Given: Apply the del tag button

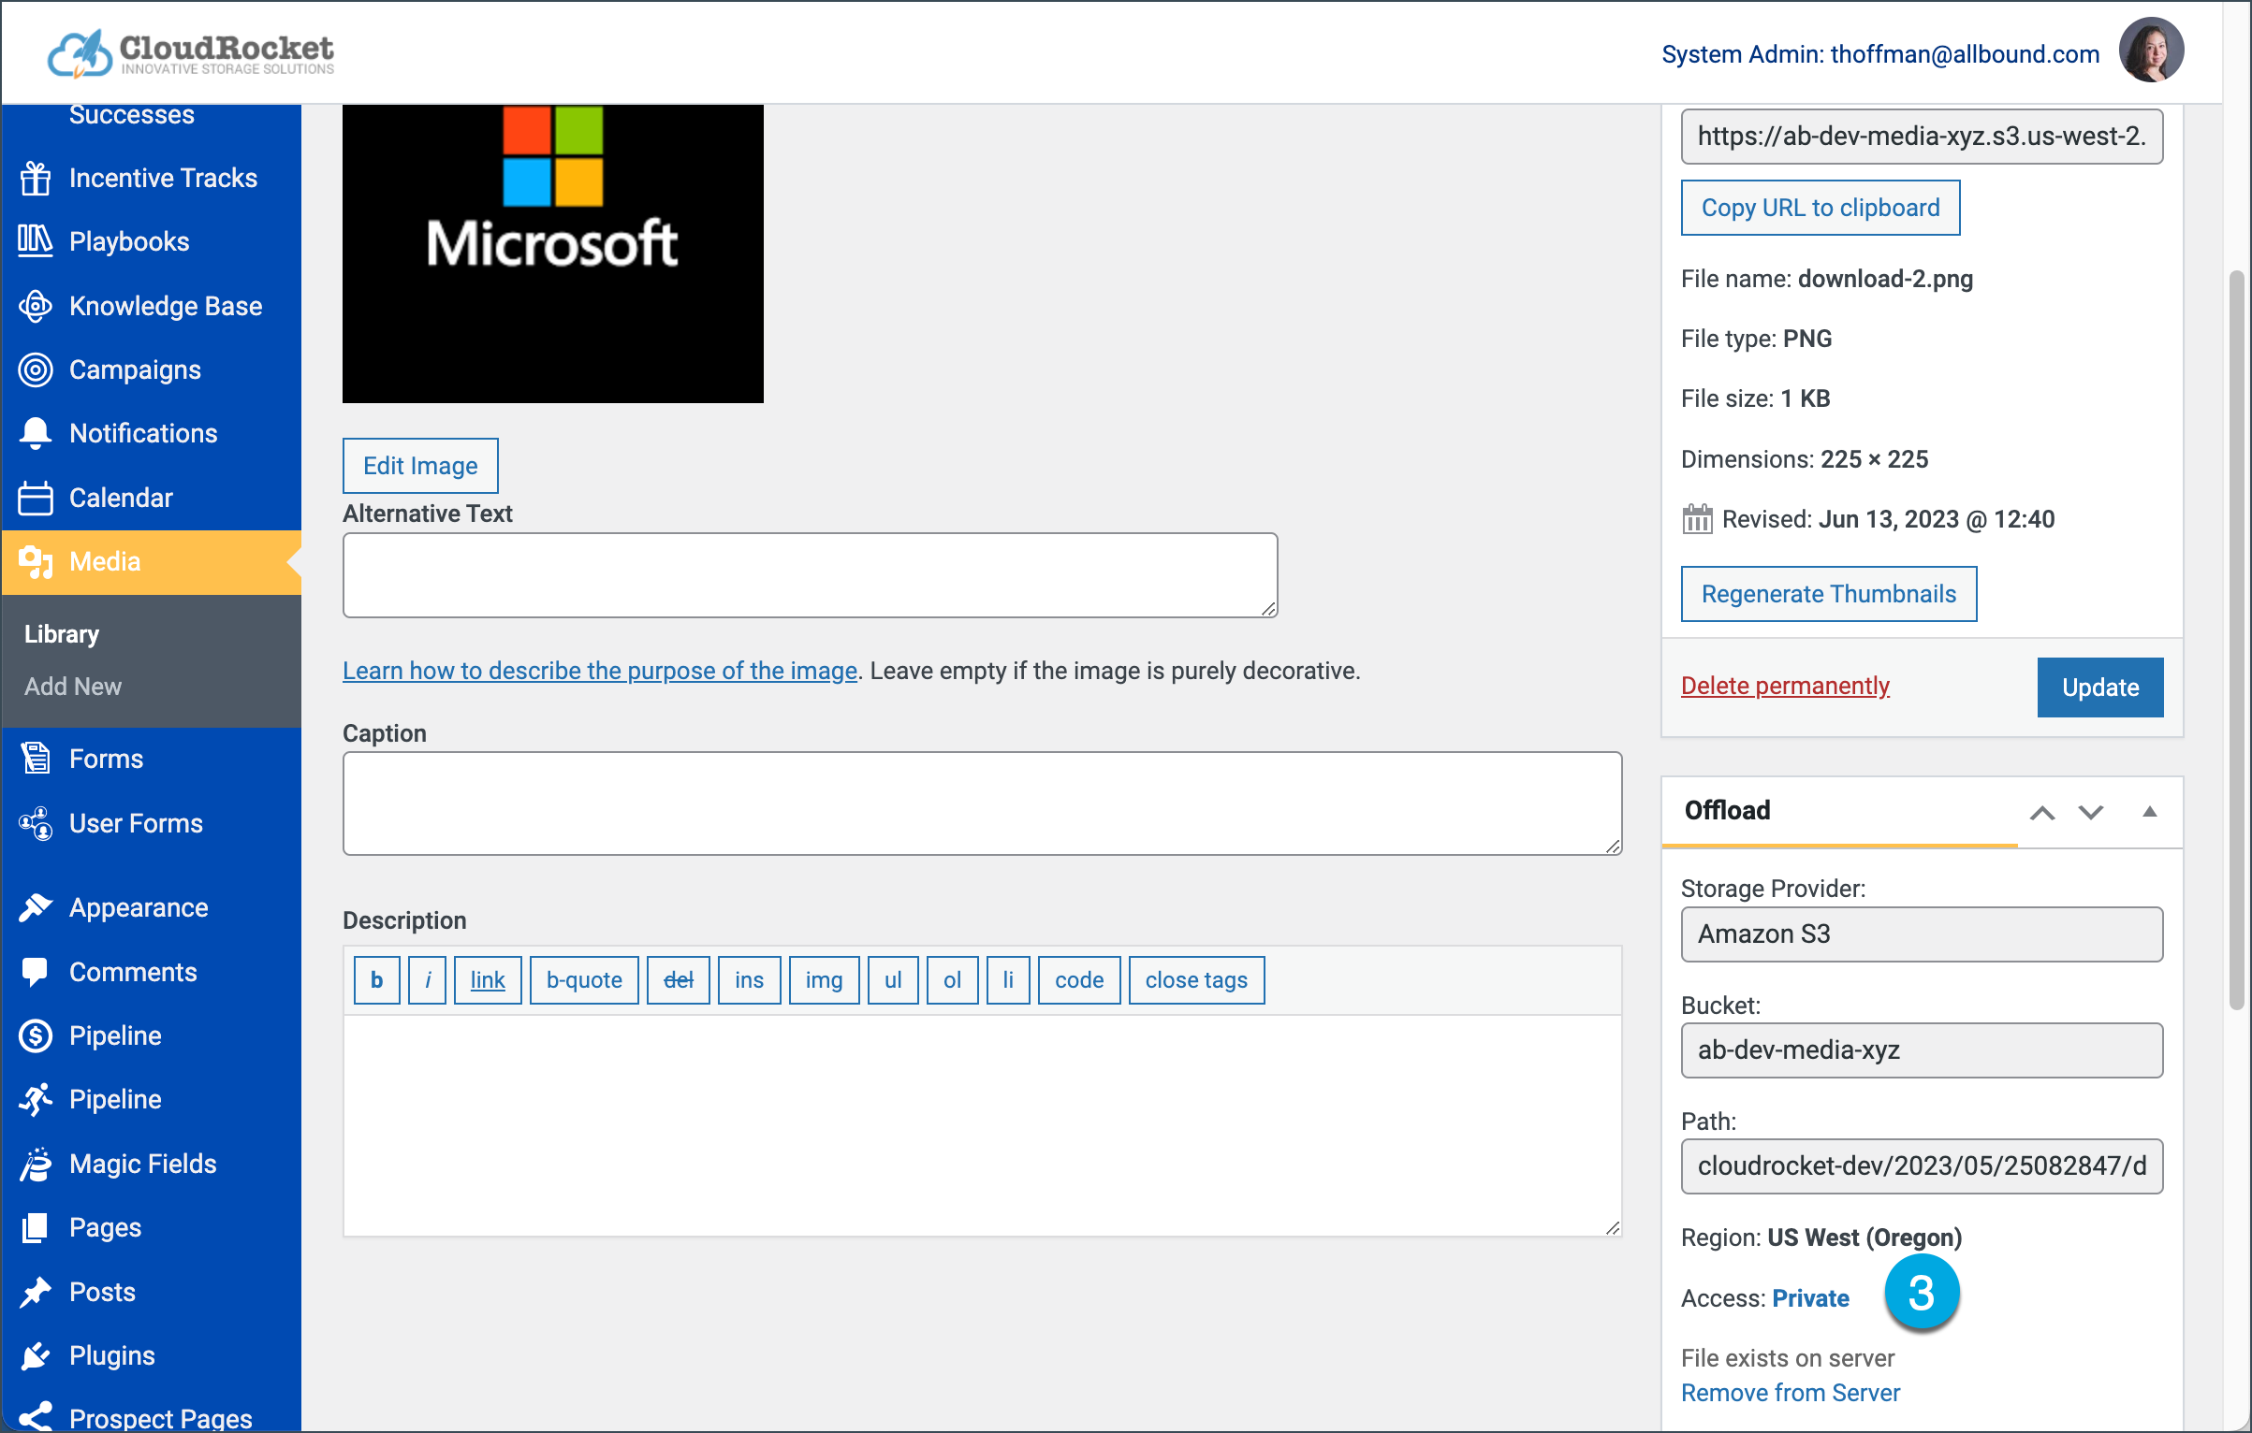Looking at the screenshot, I should [679, 980].
